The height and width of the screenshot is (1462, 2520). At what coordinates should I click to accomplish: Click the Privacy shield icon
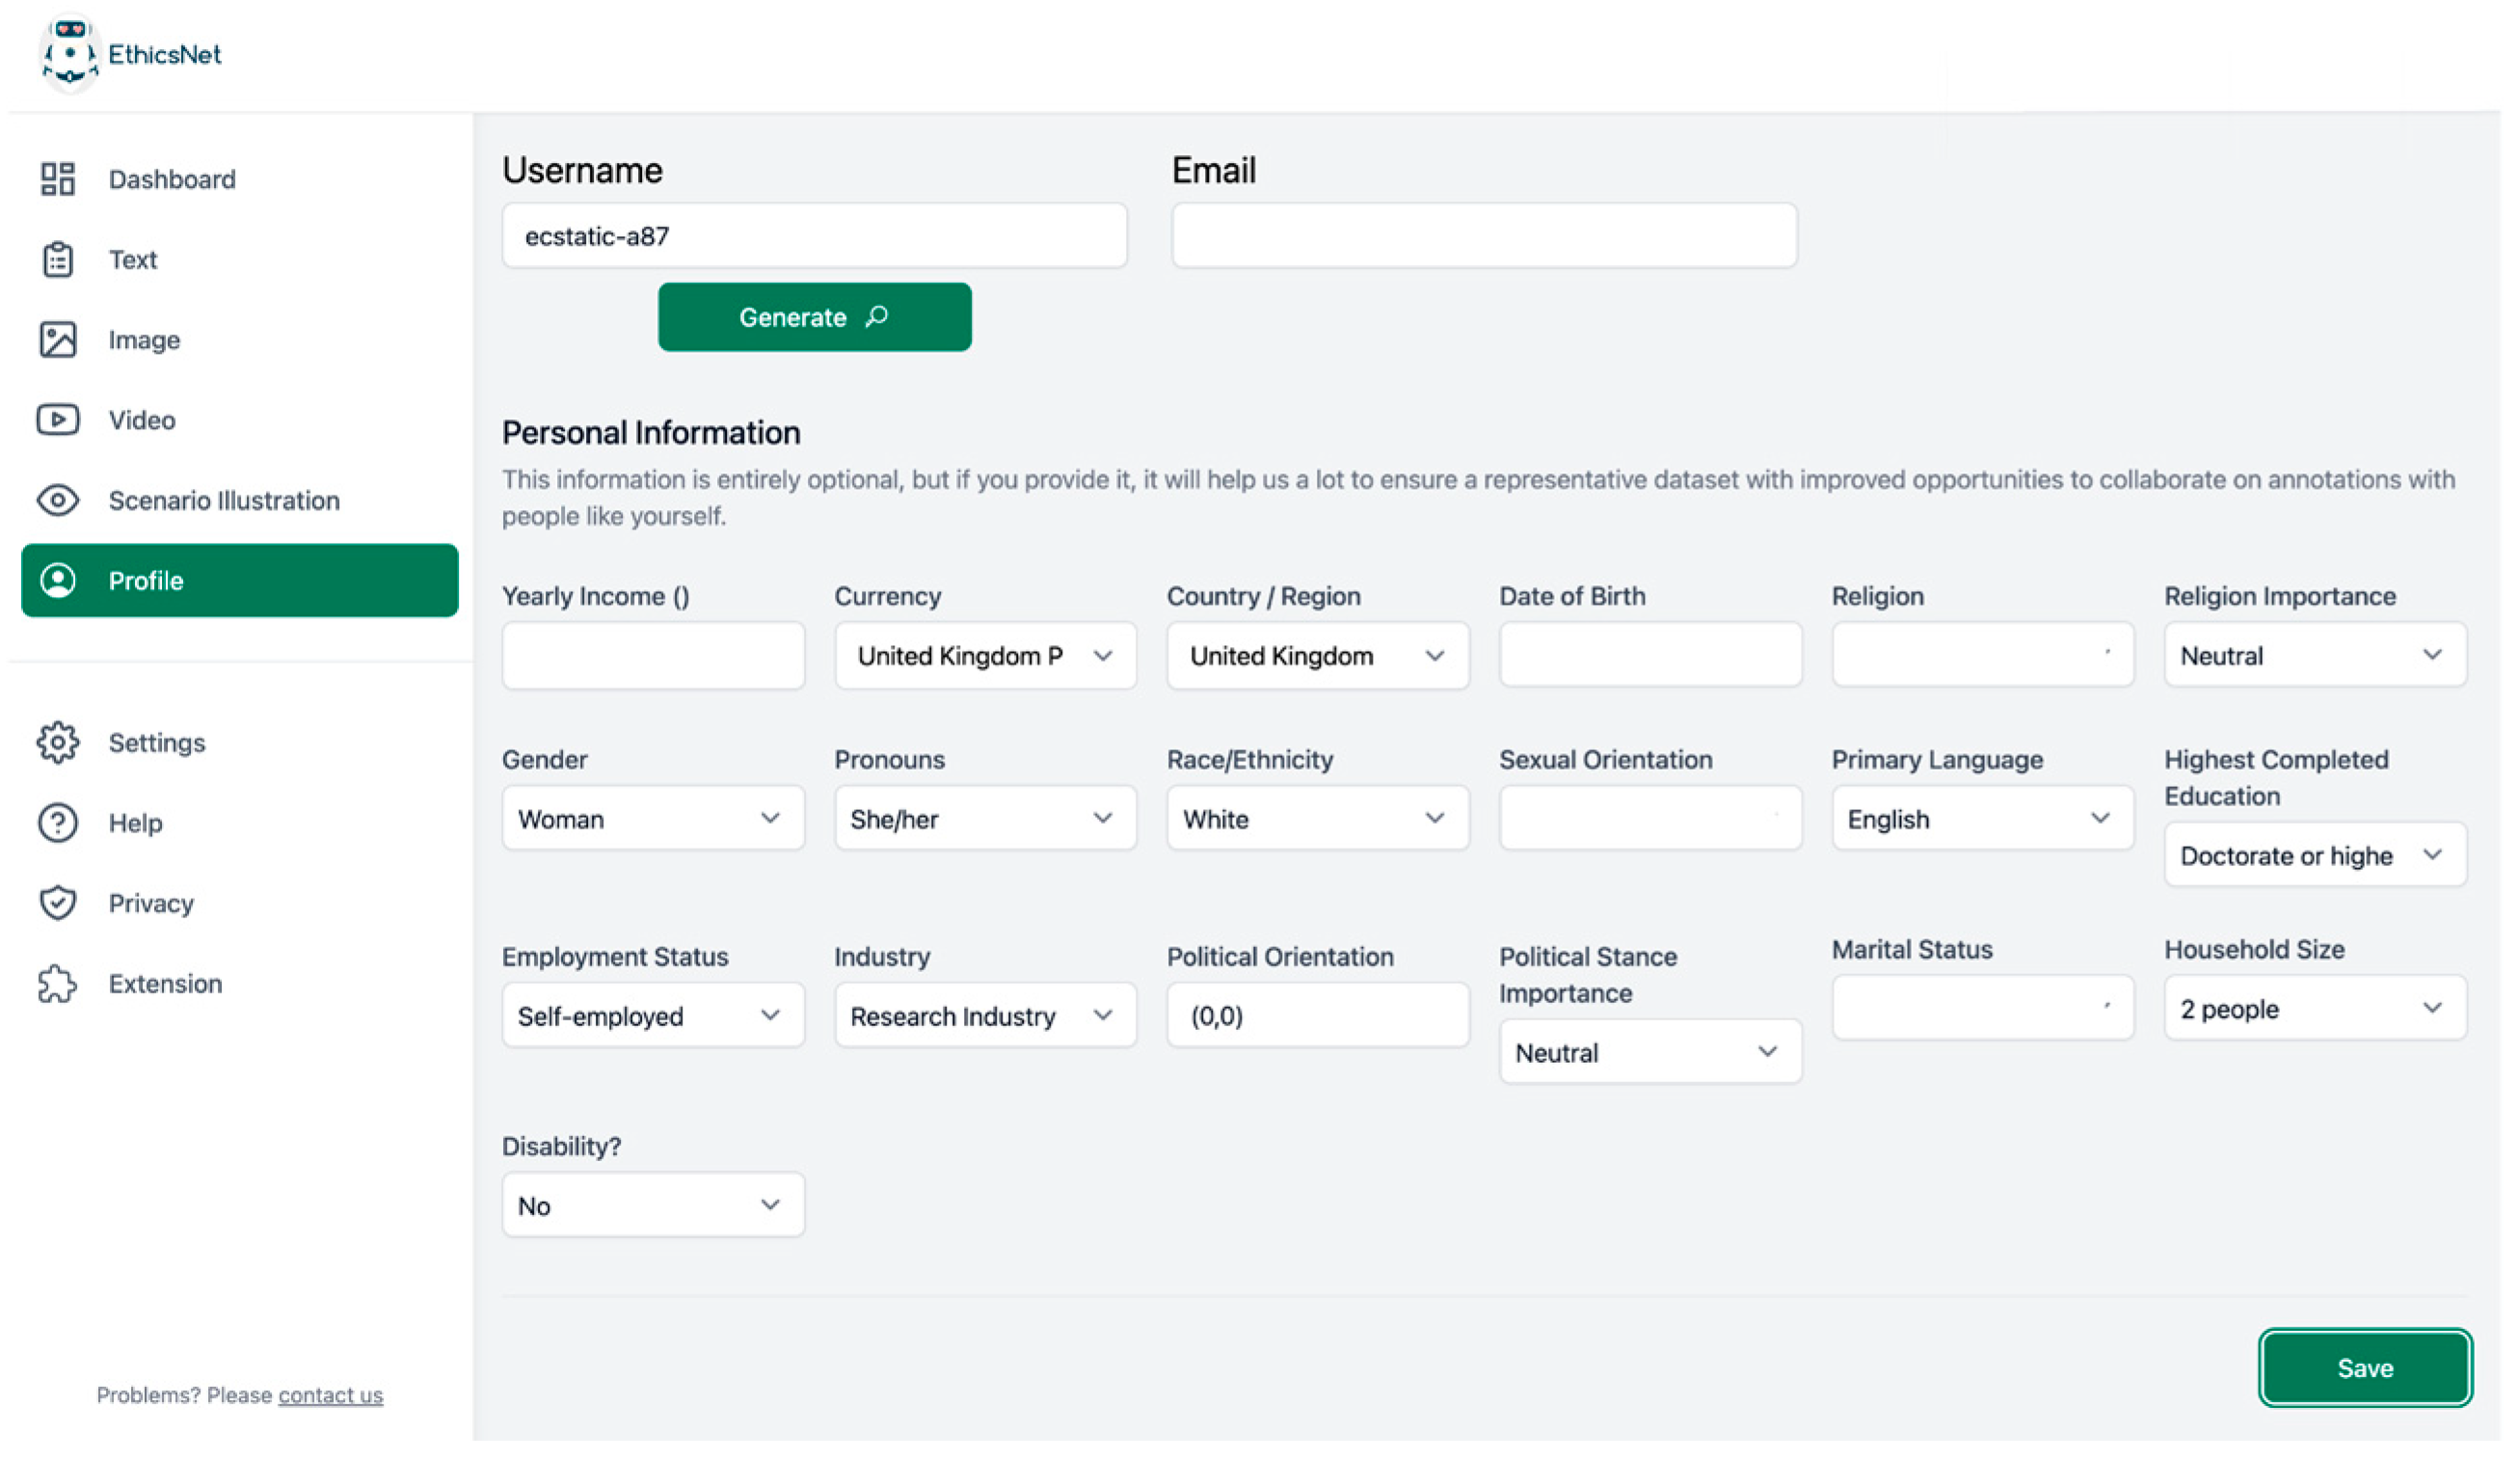(58, 903)
